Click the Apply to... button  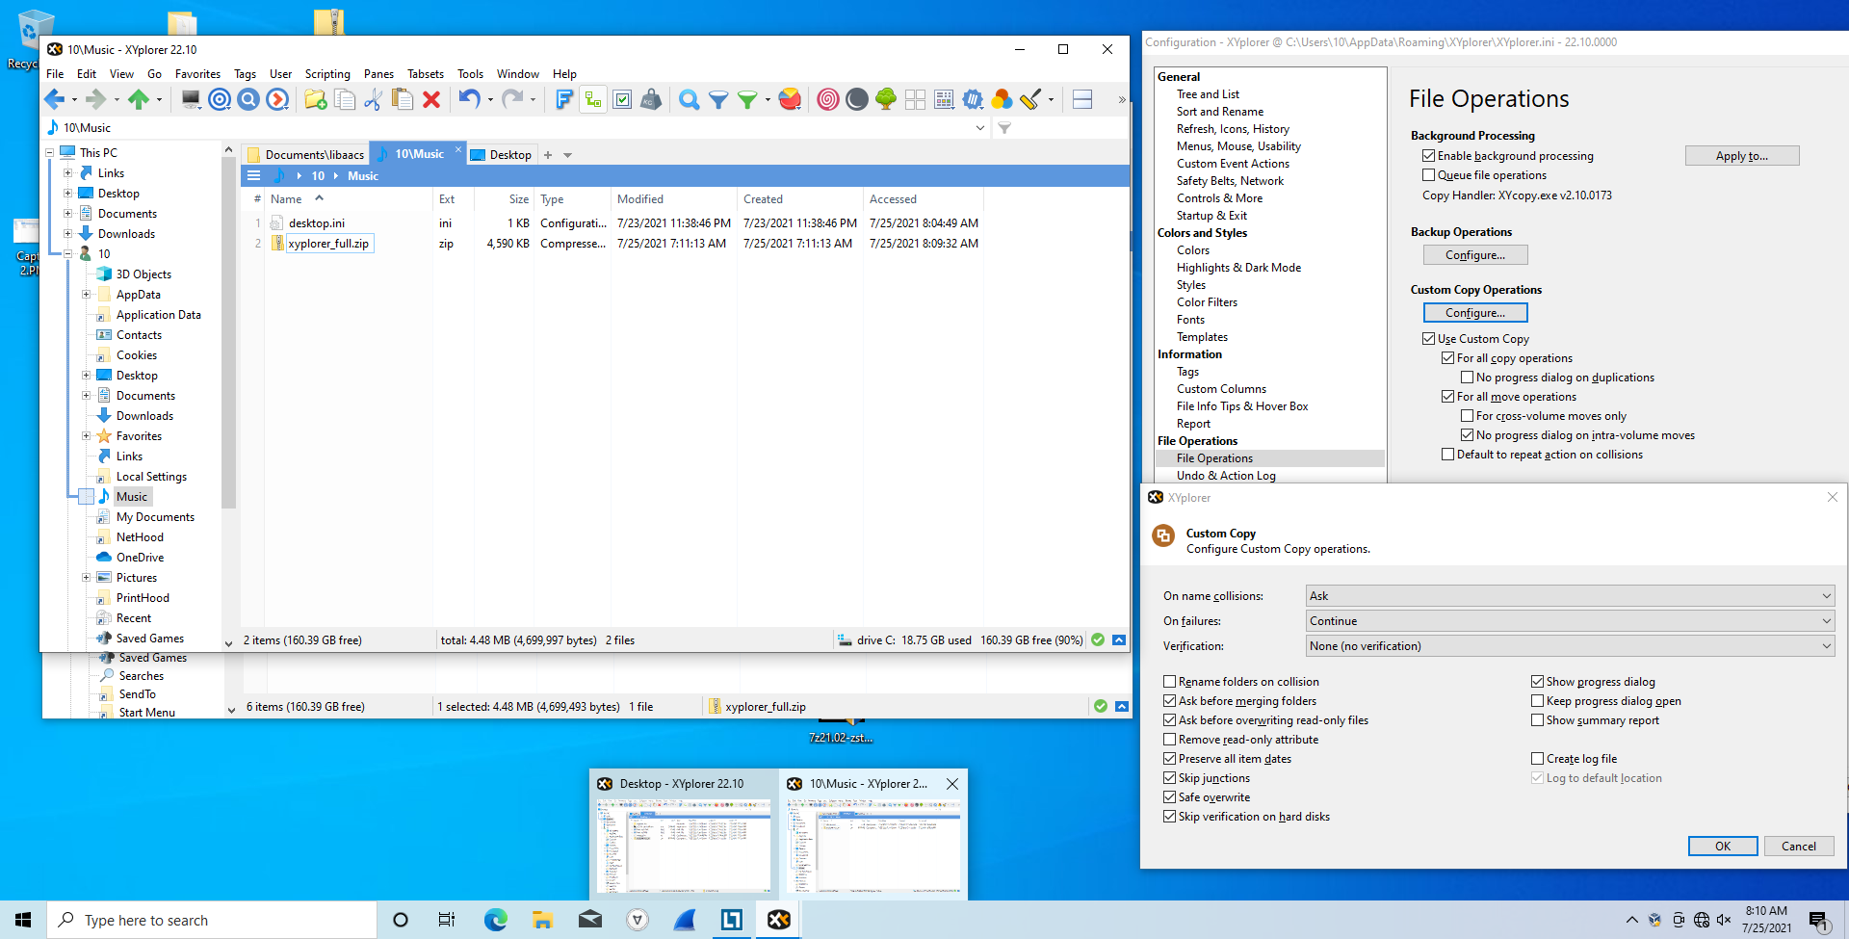tap(1741, 156)
